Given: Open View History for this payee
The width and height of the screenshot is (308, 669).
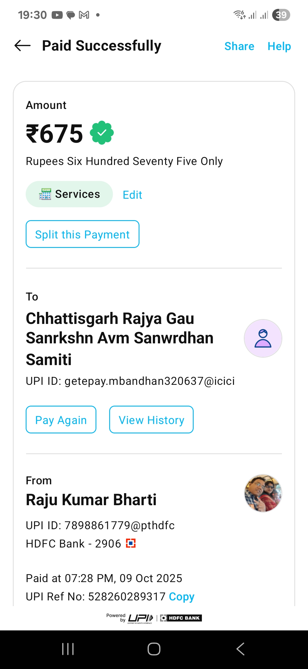Looking at the screenshot, I should 151,420.
